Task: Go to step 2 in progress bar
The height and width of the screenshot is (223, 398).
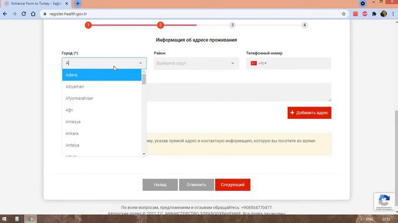Action: coord(160,25)
